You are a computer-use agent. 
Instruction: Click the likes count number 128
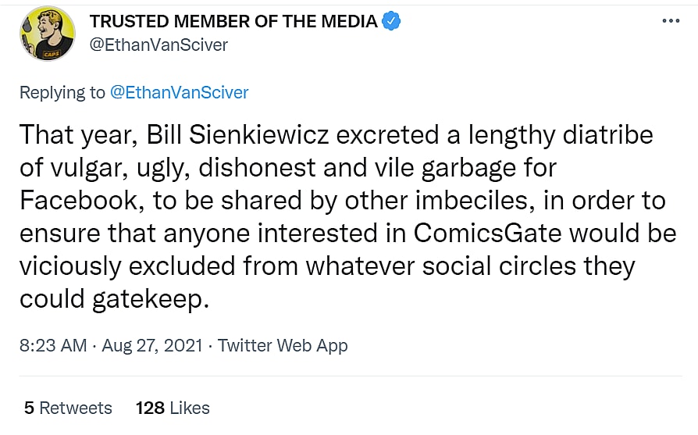point(149,408)
